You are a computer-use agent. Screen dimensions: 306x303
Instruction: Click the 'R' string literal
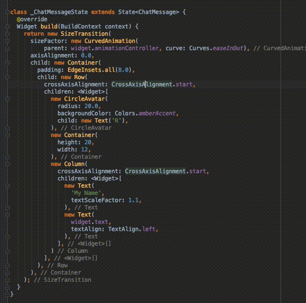pos(116,121)
